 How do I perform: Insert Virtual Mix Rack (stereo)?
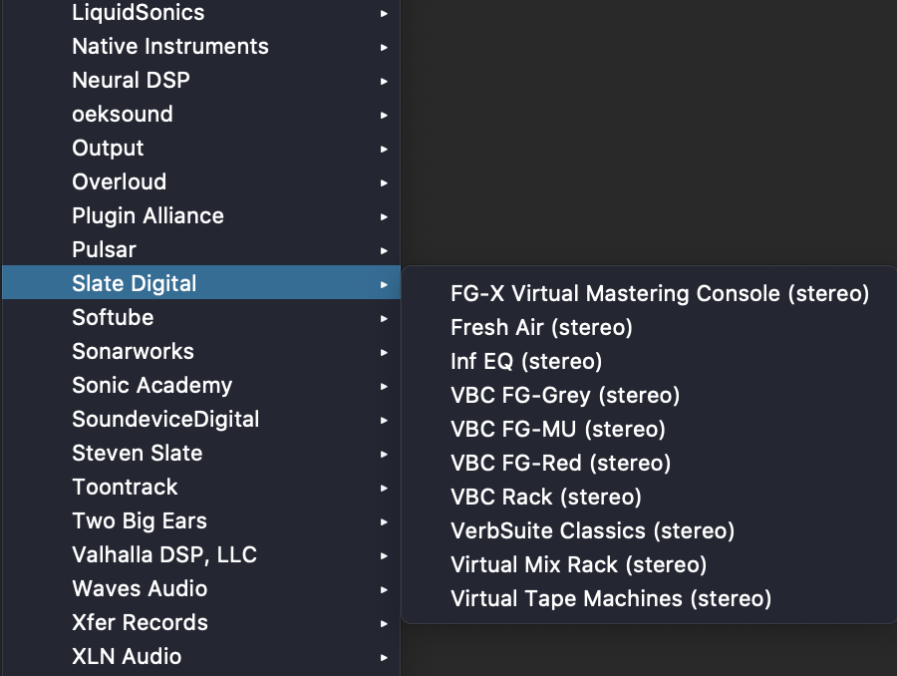[649, 564]
